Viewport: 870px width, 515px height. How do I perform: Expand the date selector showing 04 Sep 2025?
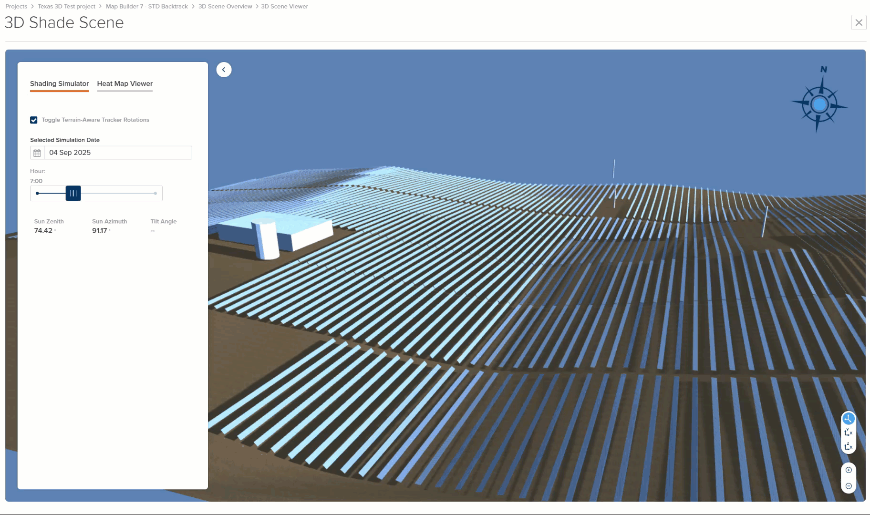pyautogui.click(x=118, y=153)
